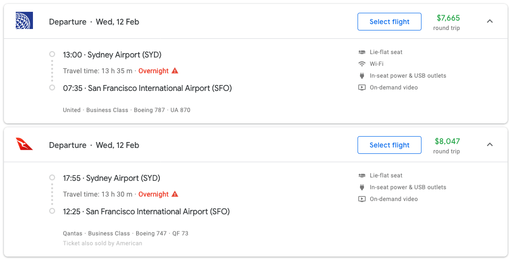This screenshot has width=511, height=260.
Task: Click the United 13:00 Sydney Airport departure
Action: point(112,55)
